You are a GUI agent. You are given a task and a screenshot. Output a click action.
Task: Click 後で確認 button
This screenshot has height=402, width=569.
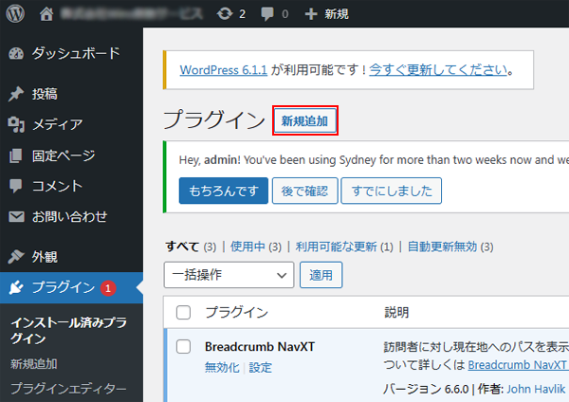pos(304,191)
